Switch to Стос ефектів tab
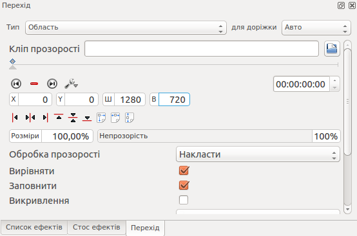The image size is (357, 236). [x=96, y=227]
